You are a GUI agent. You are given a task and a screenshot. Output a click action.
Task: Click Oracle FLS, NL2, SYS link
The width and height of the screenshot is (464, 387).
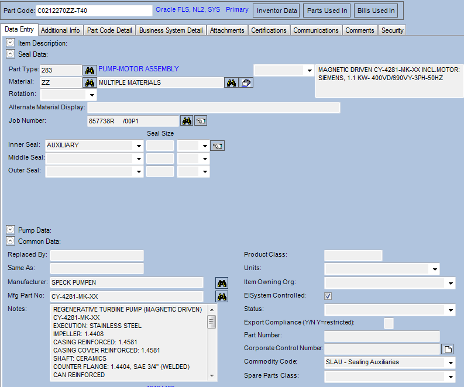pos(188,9)
